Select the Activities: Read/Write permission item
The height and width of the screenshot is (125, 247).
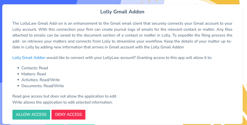41,80
